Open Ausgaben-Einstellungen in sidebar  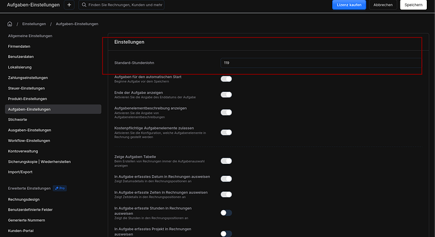pos(30,130)
